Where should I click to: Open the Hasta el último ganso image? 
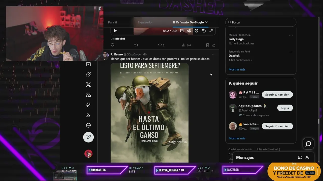pos(150,113)
